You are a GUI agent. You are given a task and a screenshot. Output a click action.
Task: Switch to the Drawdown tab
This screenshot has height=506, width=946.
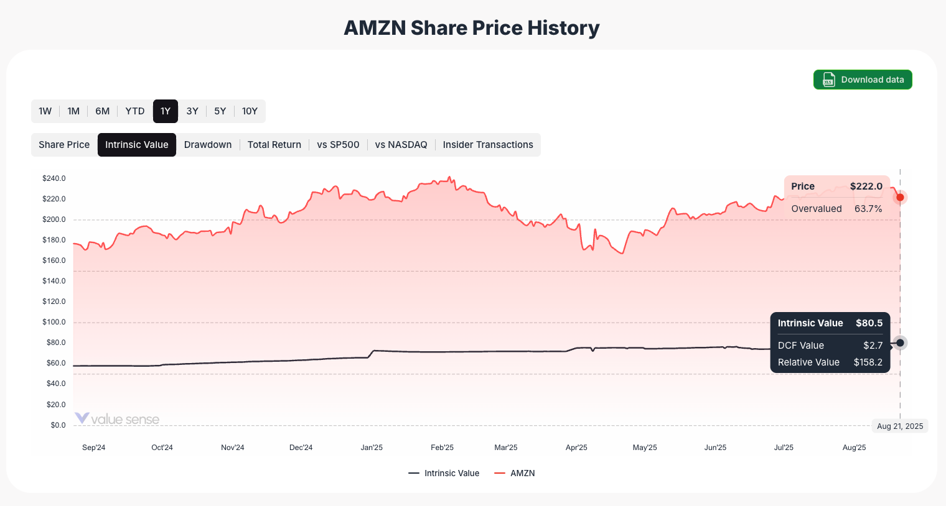[x=208, y=144]
